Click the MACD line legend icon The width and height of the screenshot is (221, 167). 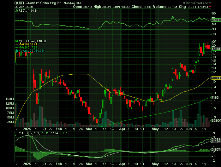click(17, 133)
